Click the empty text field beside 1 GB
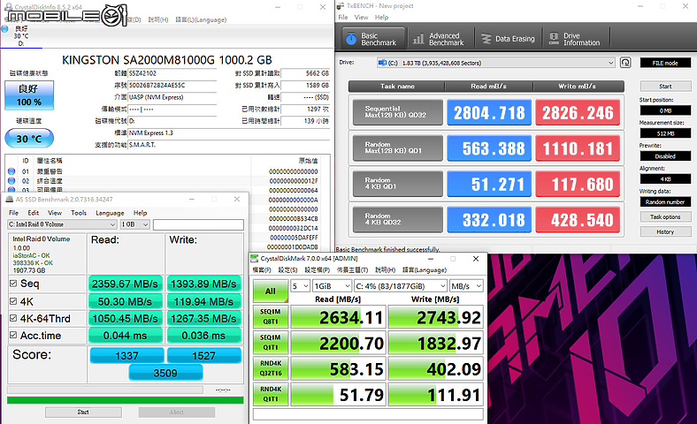 click(x=198, y=224)
